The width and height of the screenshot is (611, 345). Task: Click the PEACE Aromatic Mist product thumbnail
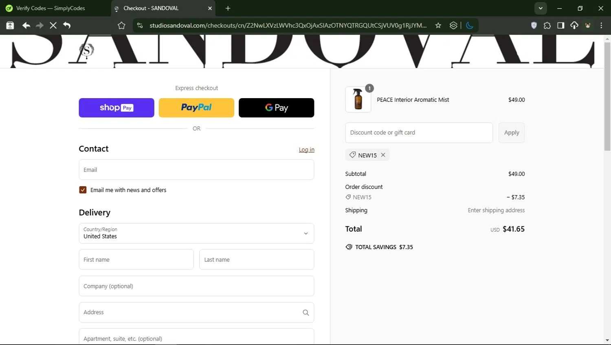(358, 99)
